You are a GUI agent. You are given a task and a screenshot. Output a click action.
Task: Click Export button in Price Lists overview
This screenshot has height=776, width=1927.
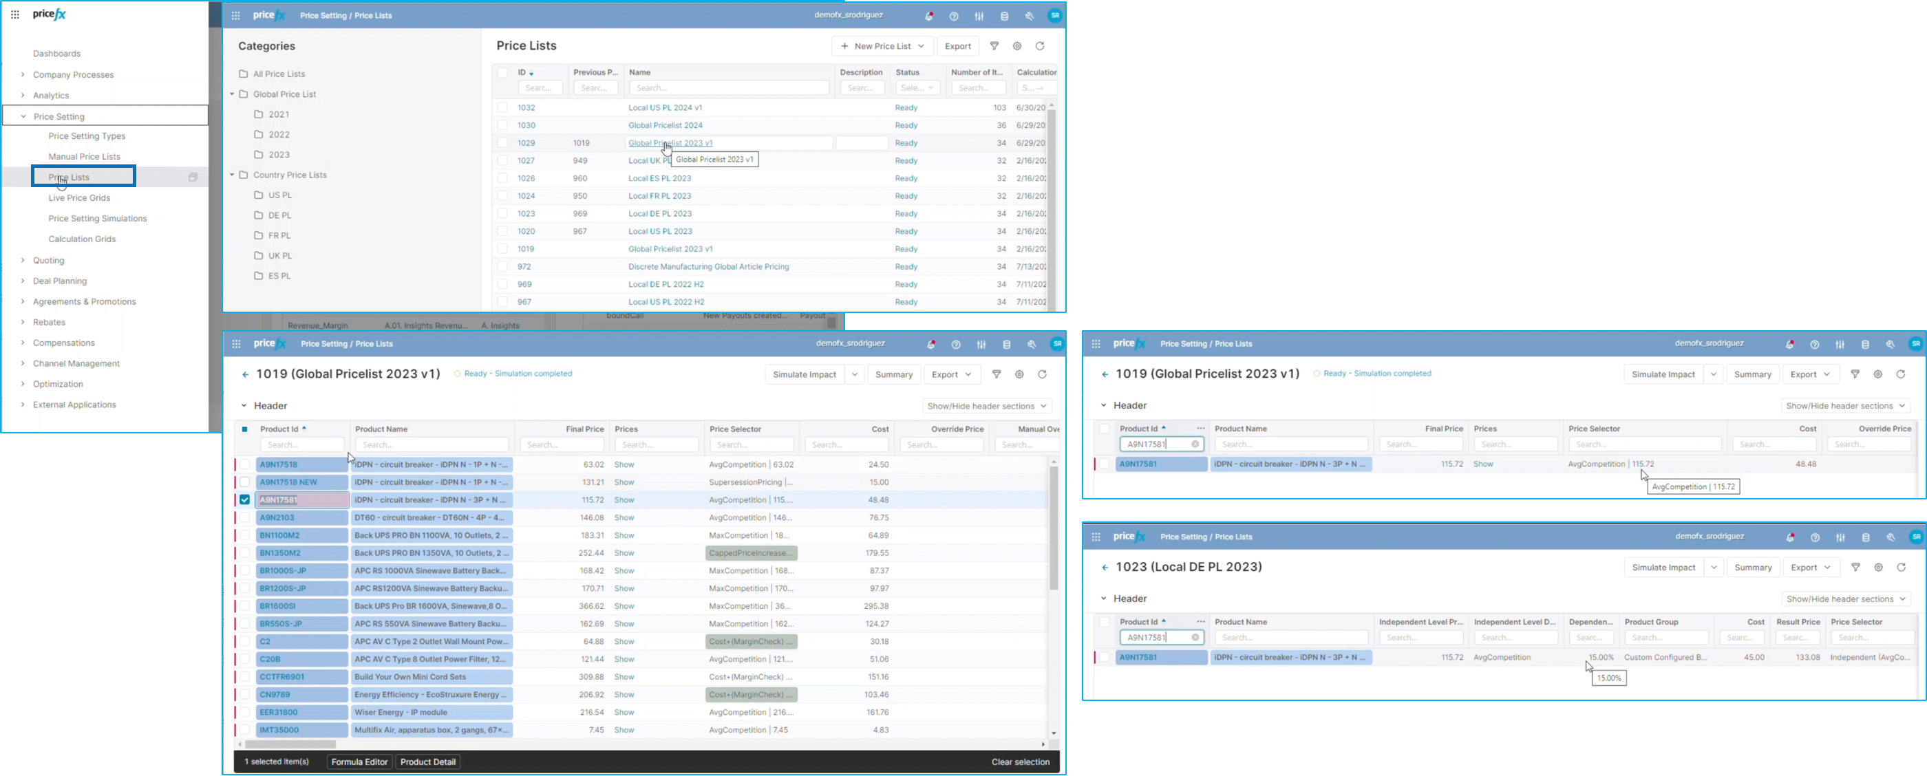pos(957,46)
